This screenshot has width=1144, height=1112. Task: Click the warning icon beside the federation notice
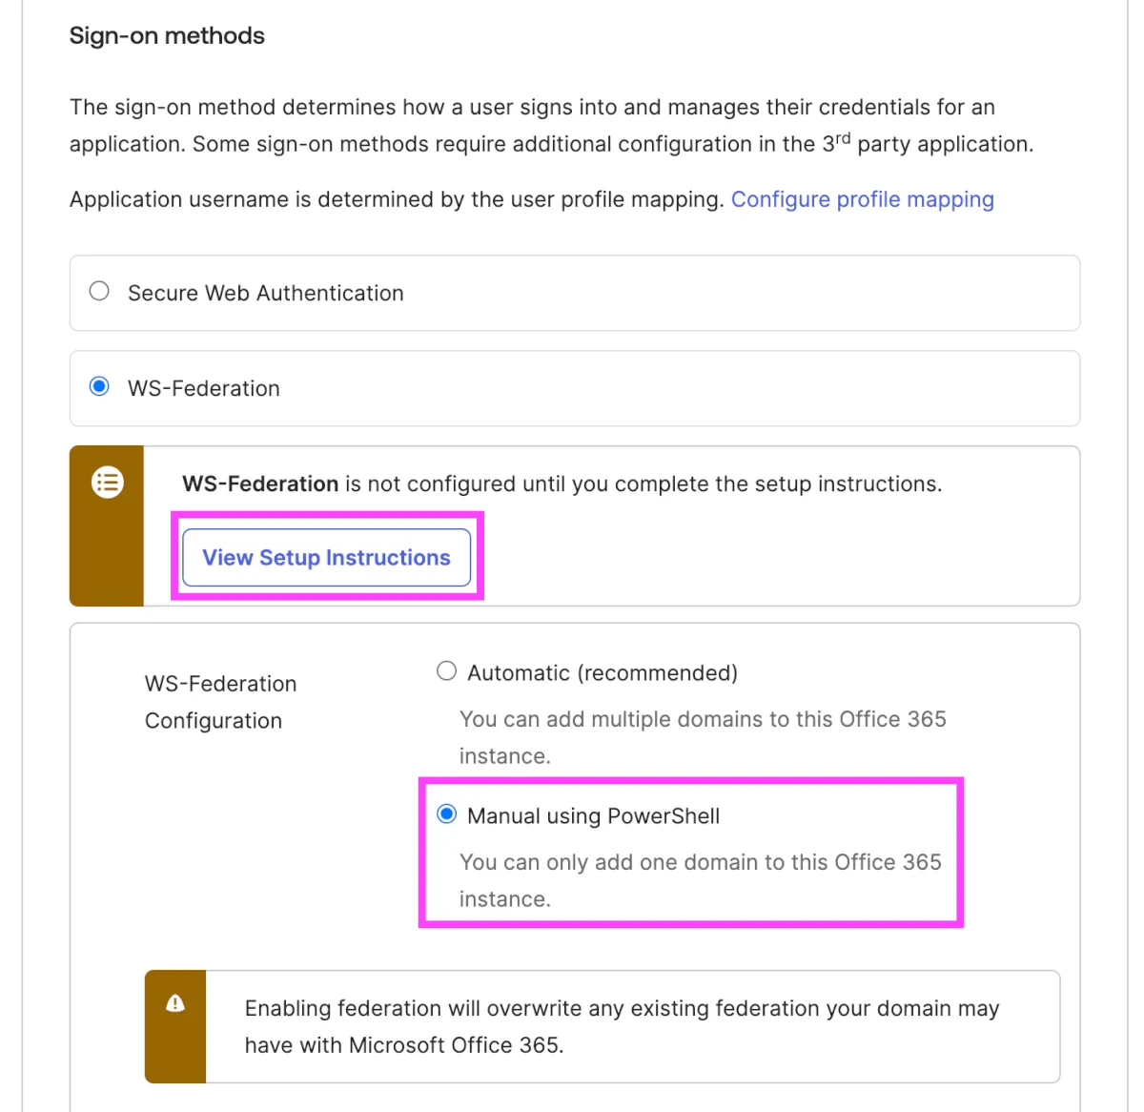point(175,1003)
